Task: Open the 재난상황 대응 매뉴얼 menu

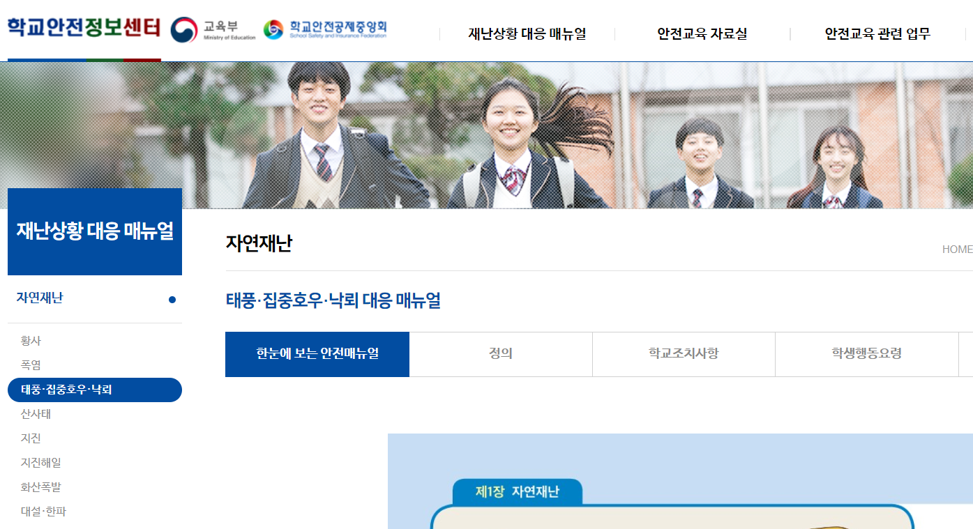Action: (x=527, y=34)
